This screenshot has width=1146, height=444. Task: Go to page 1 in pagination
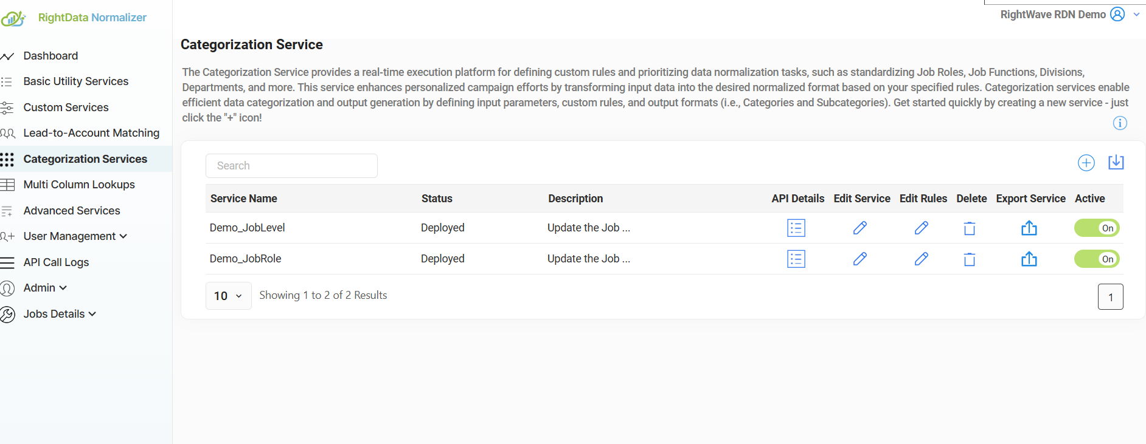point(1111,297)
